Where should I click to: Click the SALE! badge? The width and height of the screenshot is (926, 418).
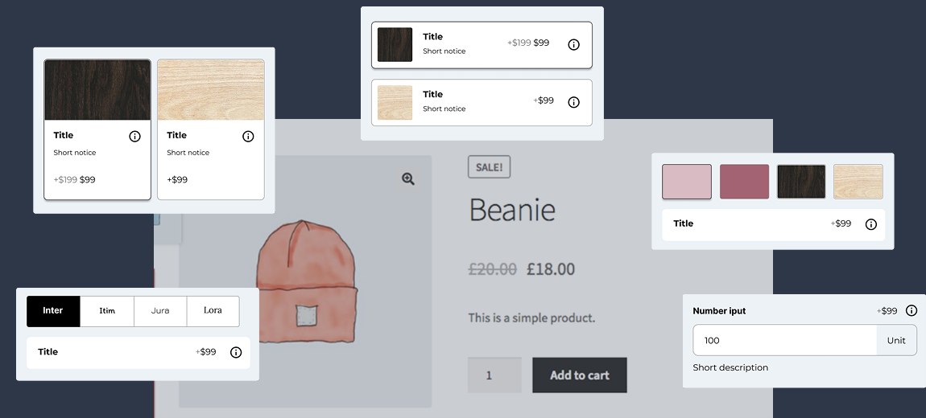[x=489, y=167]
